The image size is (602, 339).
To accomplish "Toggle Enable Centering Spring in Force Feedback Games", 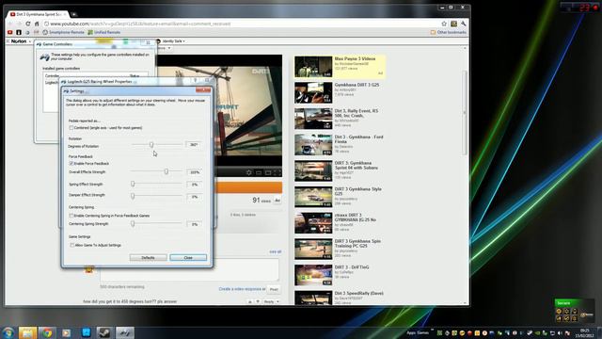I will [x=71, y=216].
